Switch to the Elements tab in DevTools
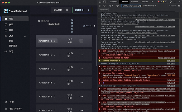This screenshot has height=112, width=182. pos(113,2)
